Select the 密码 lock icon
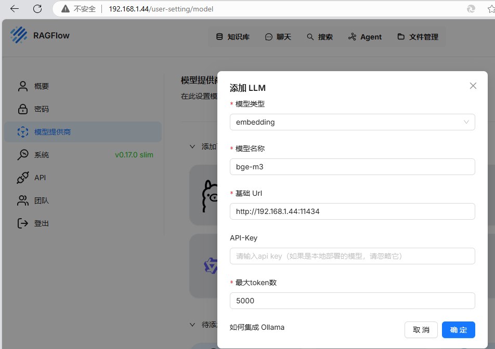 pyautogui.click(x=22, y=109)
